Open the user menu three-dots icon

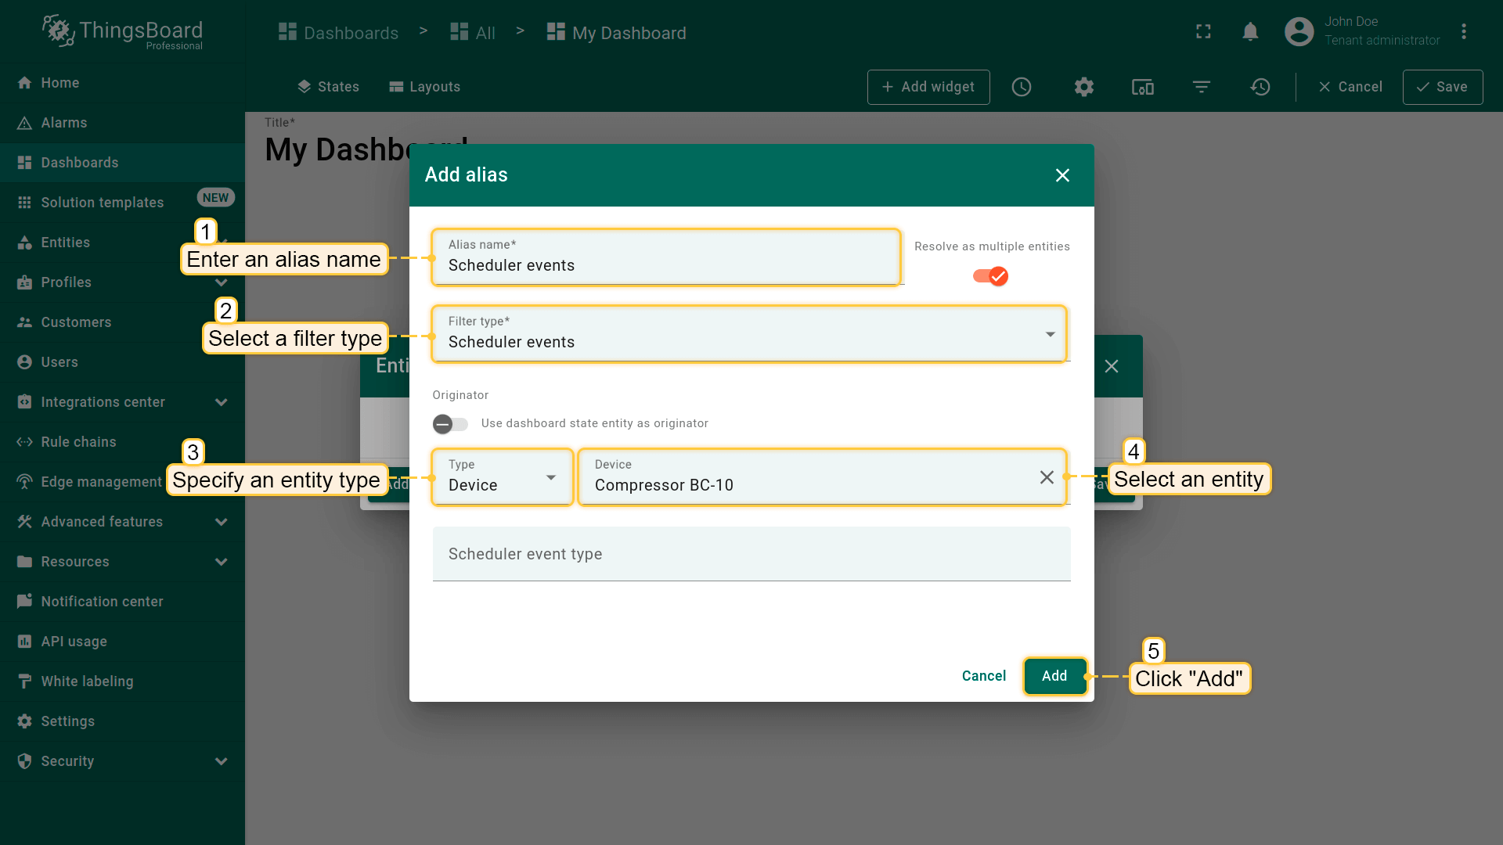click(1463, 32)
